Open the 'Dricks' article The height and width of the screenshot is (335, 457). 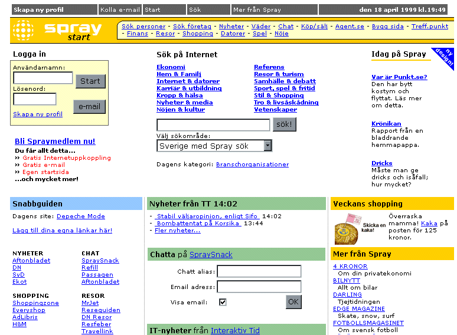click(x=382, y=163)
